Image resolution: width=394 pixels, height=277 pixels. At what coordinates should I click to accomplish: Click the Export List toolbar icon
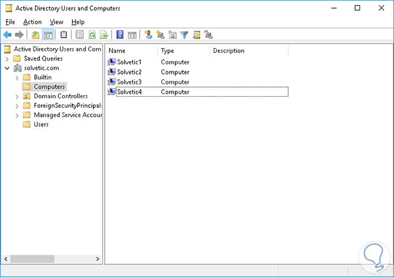click(x=104, y=35)
